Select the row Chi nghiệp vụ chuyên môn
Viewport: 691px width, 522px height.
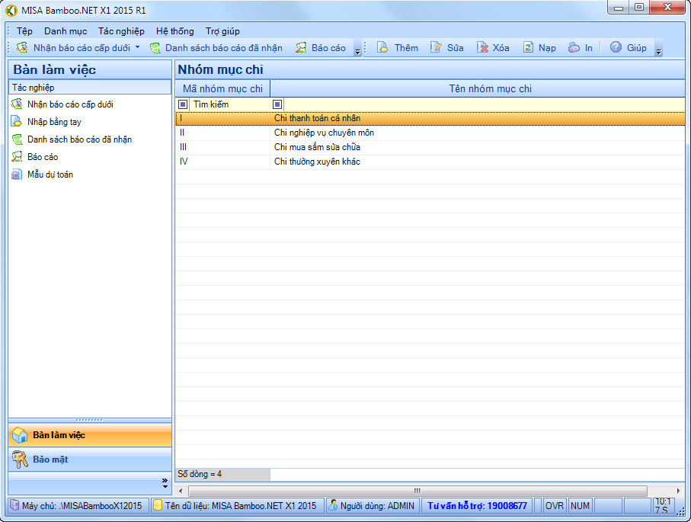coord(430,133)
